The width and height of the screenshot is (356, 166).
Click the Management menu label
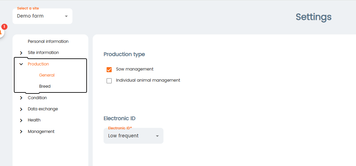pyautogui.click(x=41, y=132)
